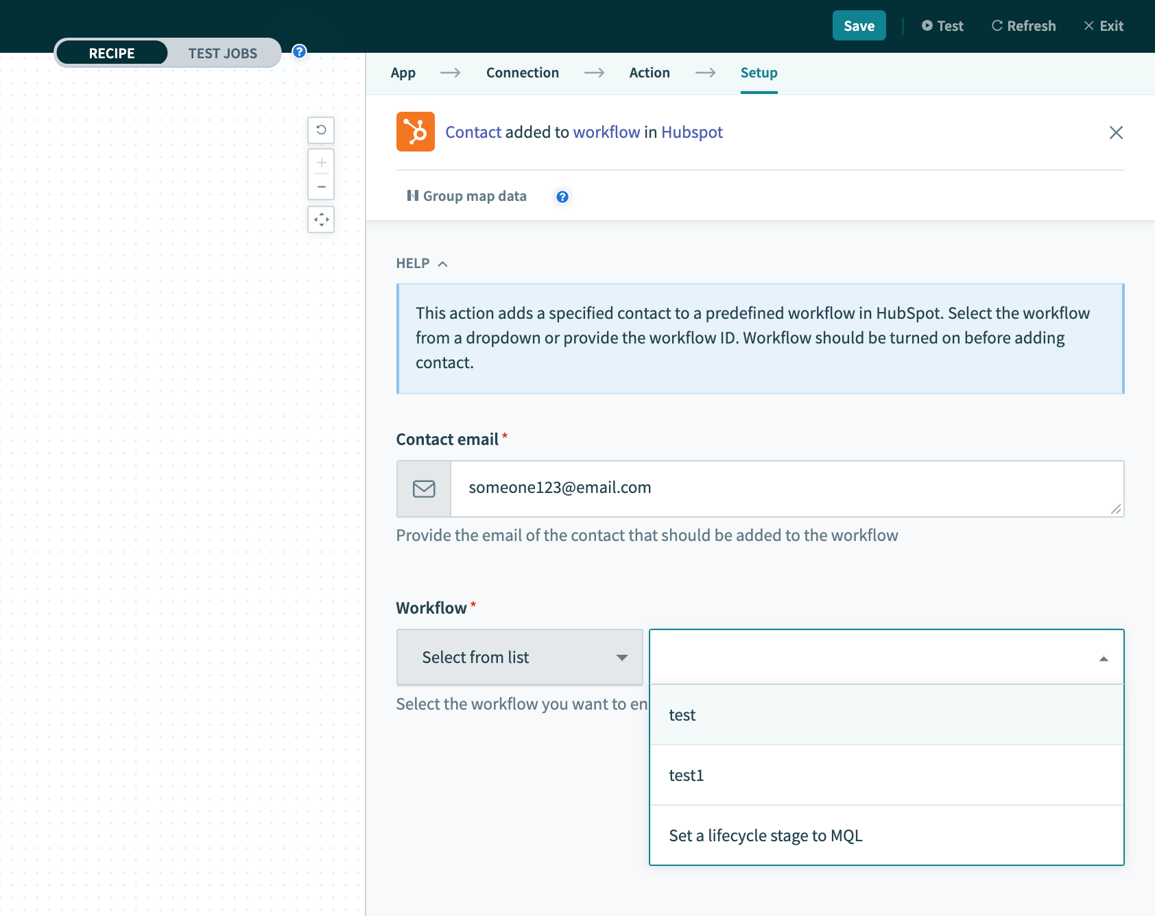Open the Action step

(x=649, y=73)
